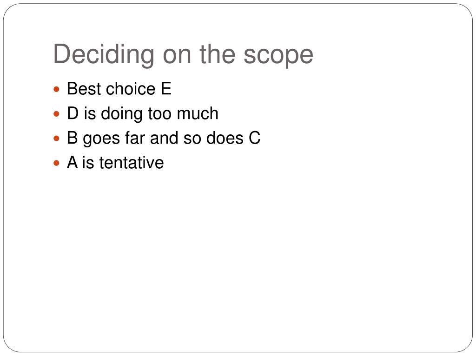Click the letter "C" ending the third bullet

pos(254,138)
